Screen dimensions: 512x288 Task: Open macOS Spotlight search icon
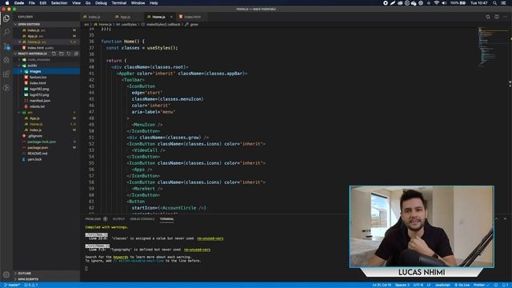[x=494, y=3]
